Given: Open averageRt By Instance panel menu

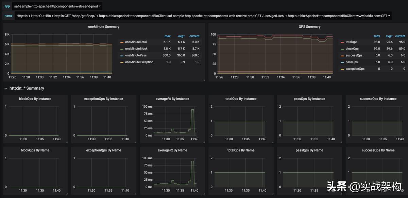Looking at the screenshot, I should click(172, 99).
